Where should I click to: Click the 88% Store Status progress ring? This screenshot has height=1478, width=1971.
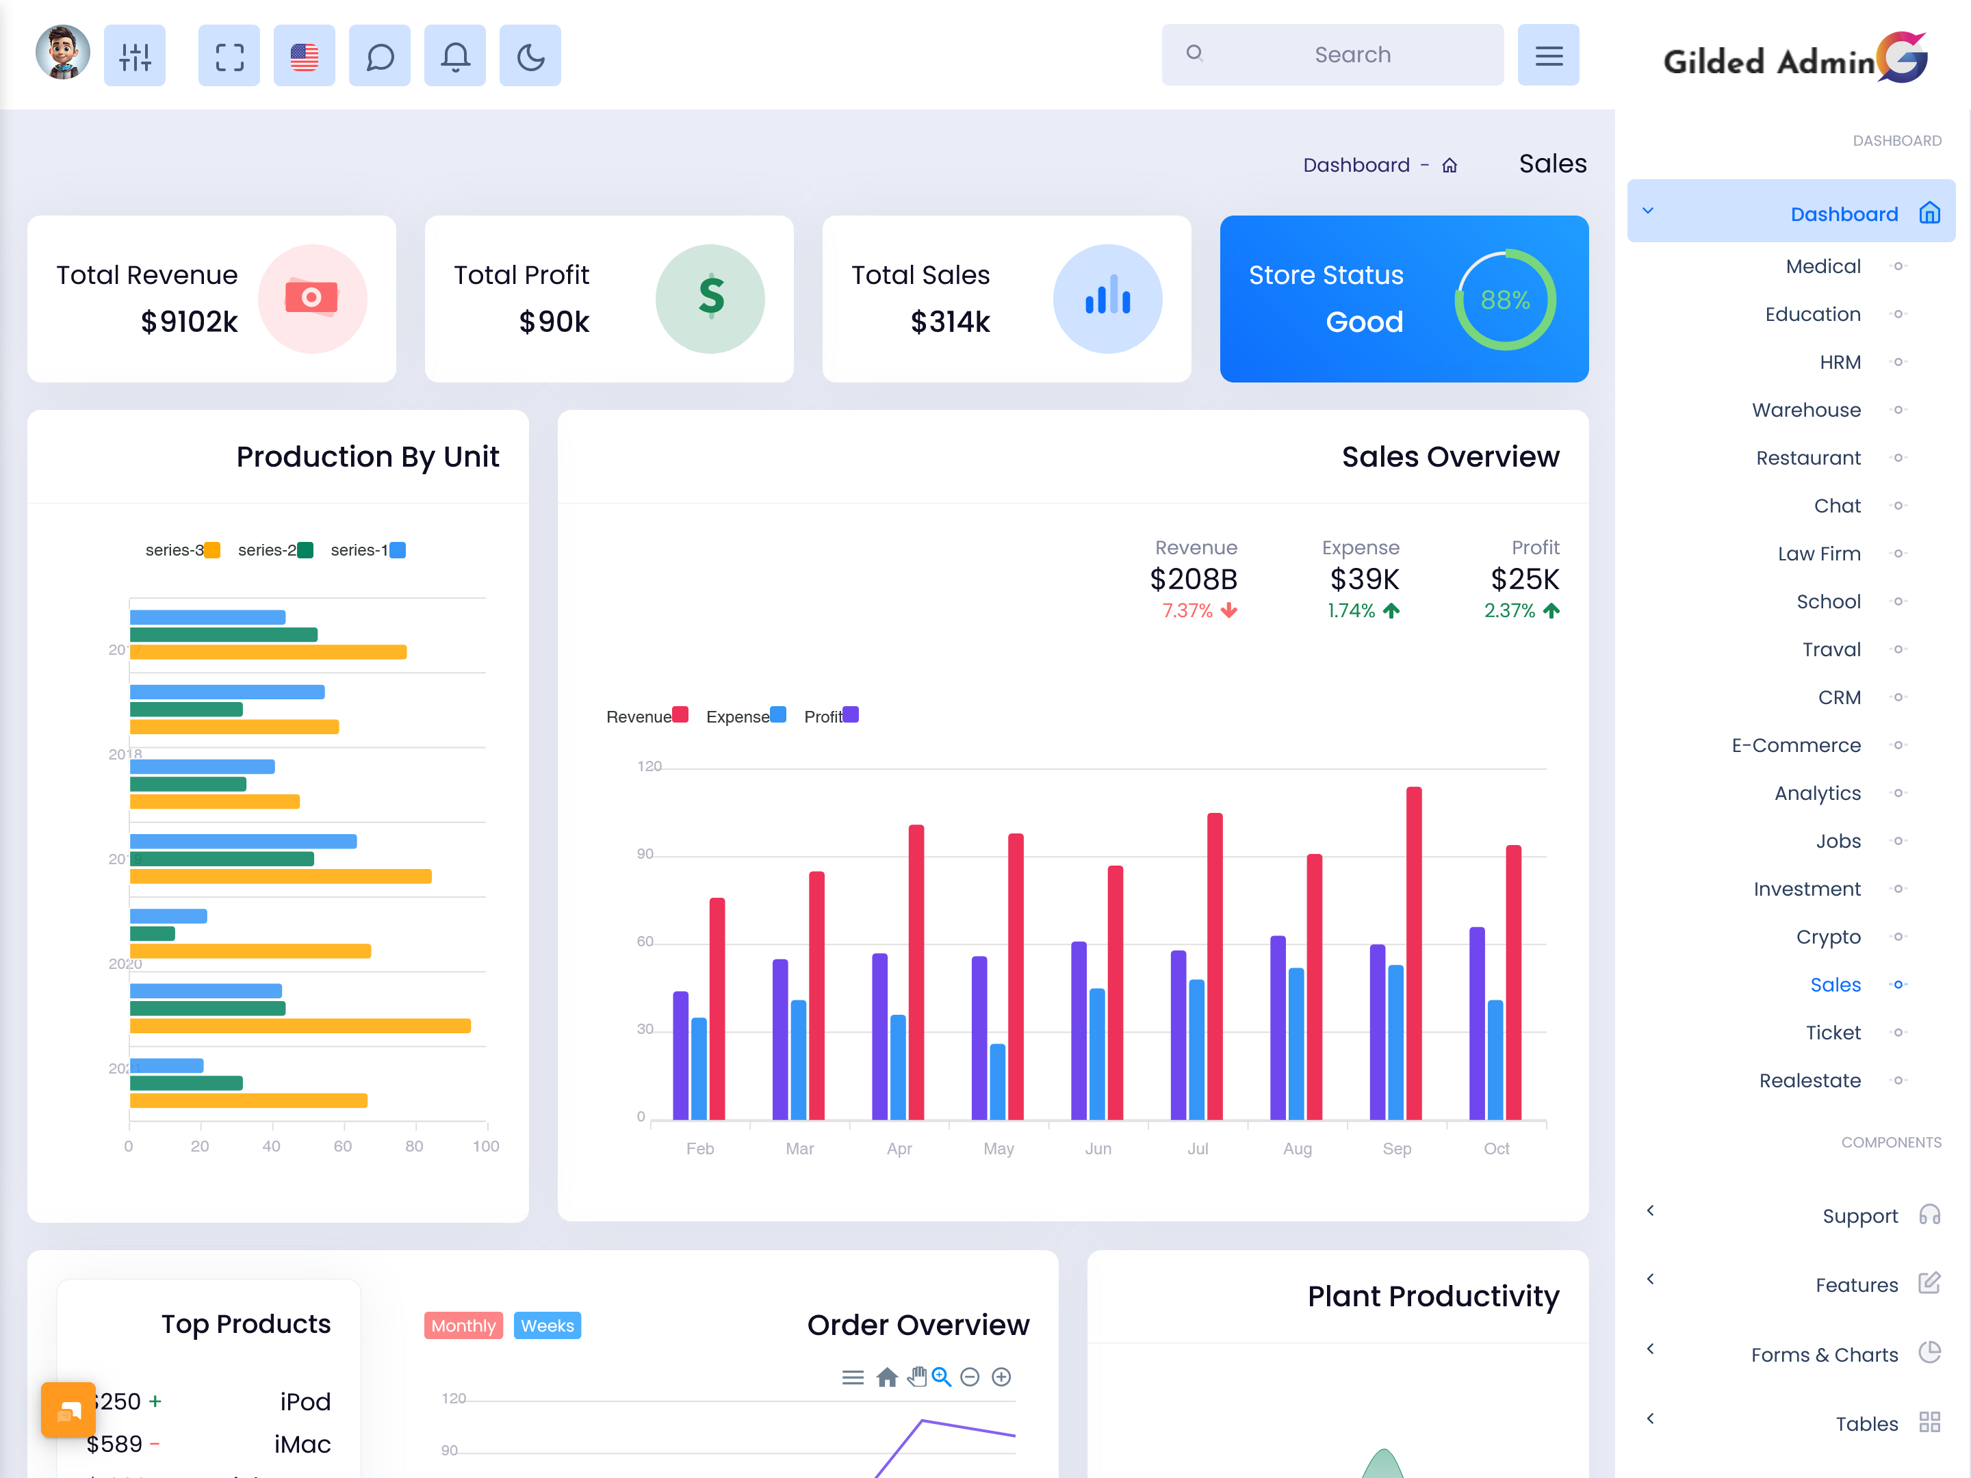(1505, 299)
